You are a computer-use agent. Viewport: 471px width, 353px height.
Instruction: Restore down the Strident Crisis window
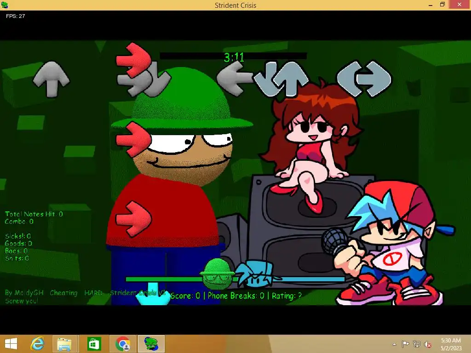pos(442,5)
